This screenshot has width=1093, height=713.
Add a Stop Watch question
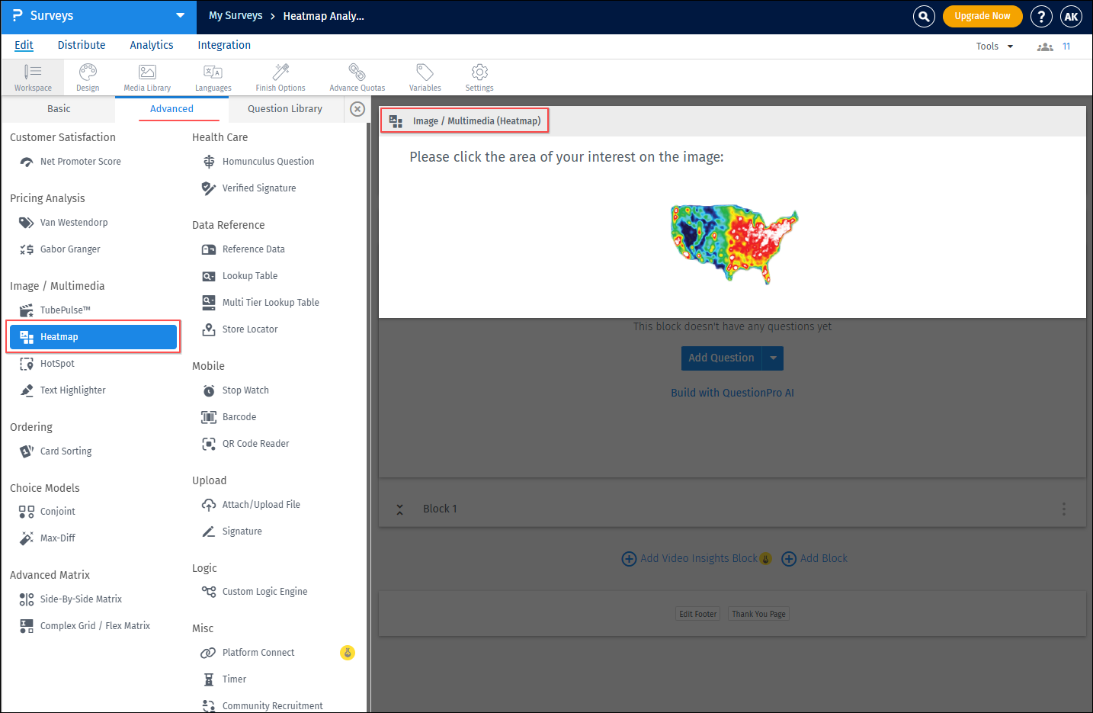[x=235, y=390]
